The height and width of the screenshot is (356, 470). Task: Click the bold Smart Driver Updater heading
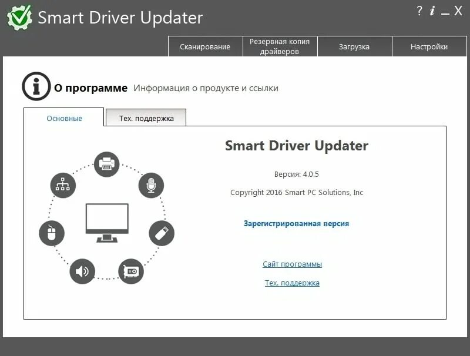pyautogui.click(x=297, y=146)
